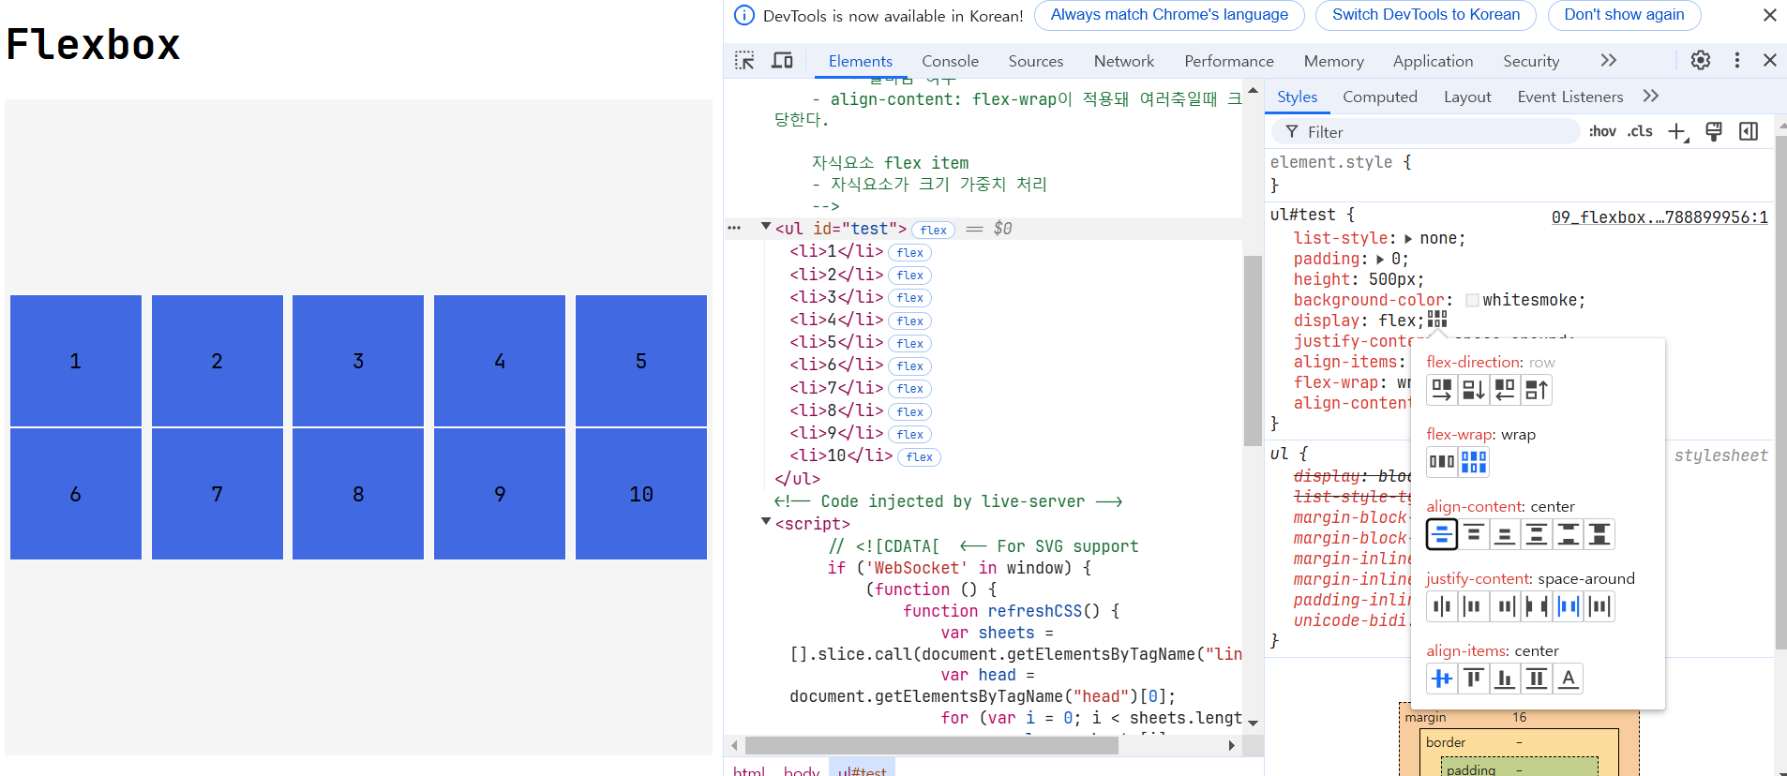Close the DevTools panel
Image resolution: width=1787 pixels, height=776 pixels.
pyautogui.click(x=1770, y=60)
